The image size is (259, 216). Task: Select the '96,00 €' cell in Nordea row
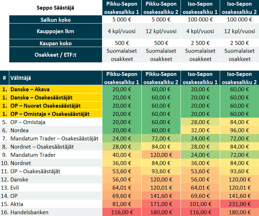(239, 130)
